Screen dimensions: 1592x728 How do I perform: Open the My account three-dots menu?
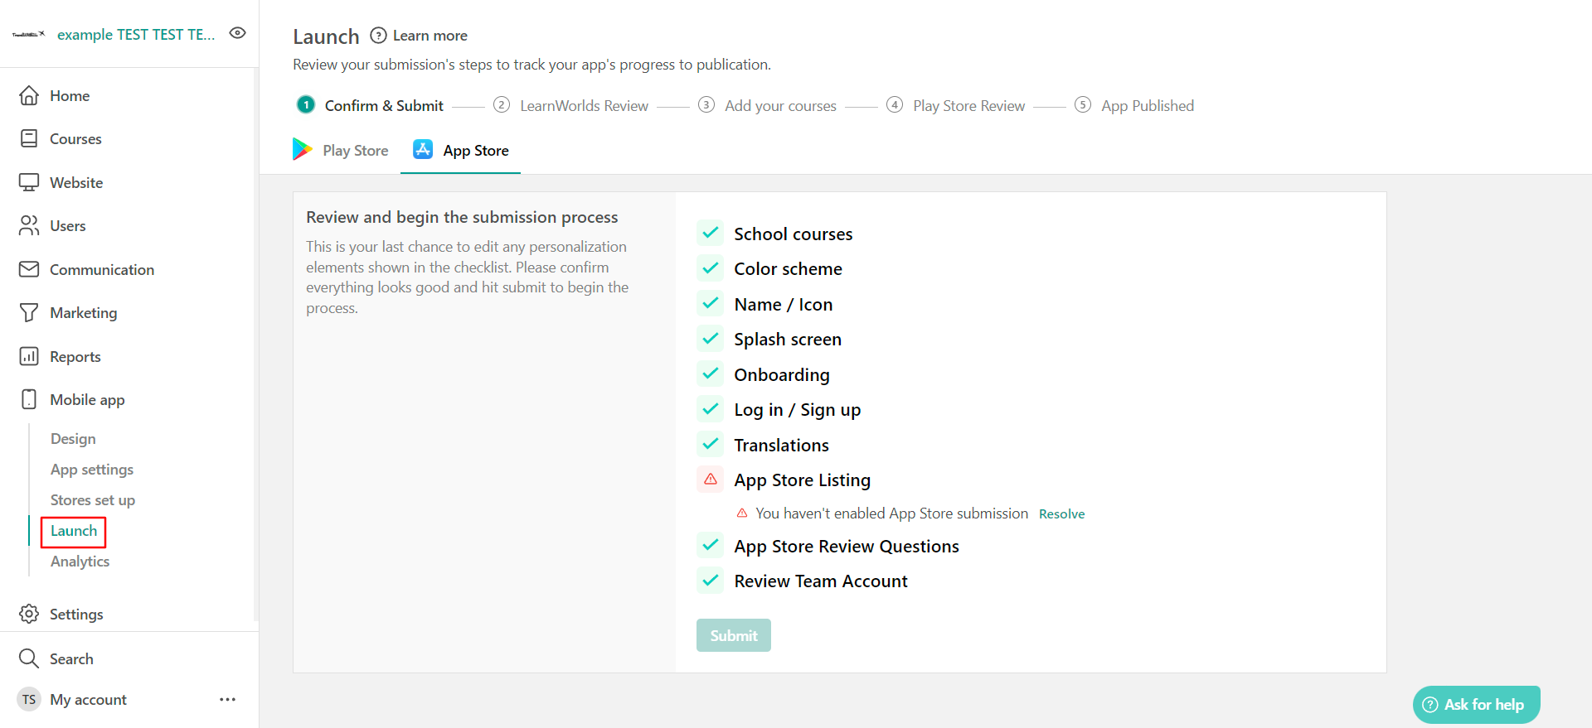(228, 699)
